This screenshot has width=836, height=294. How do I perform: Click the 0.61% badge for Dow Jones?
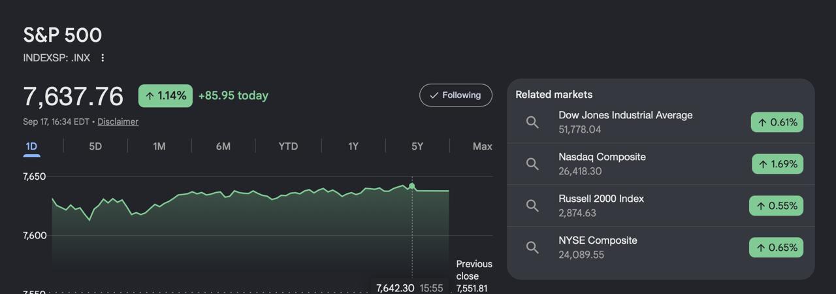click(x=777, y=122)
